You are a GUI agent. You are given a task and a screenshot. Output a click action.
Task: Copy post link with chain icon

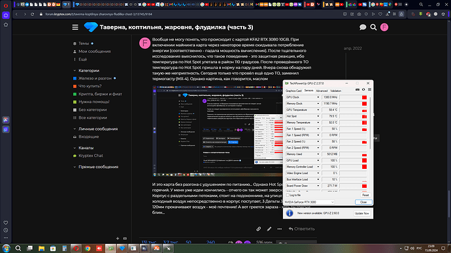(259, 229)
